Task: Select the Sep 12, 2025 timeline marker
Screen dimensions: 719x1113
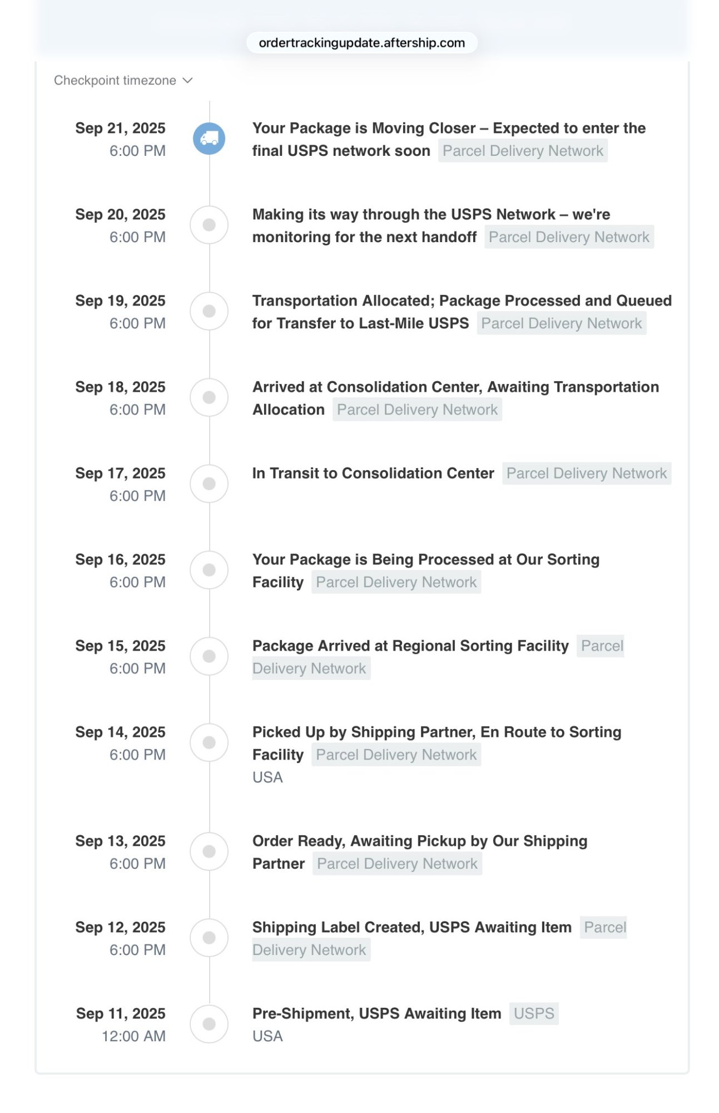Action: point(209,938)
